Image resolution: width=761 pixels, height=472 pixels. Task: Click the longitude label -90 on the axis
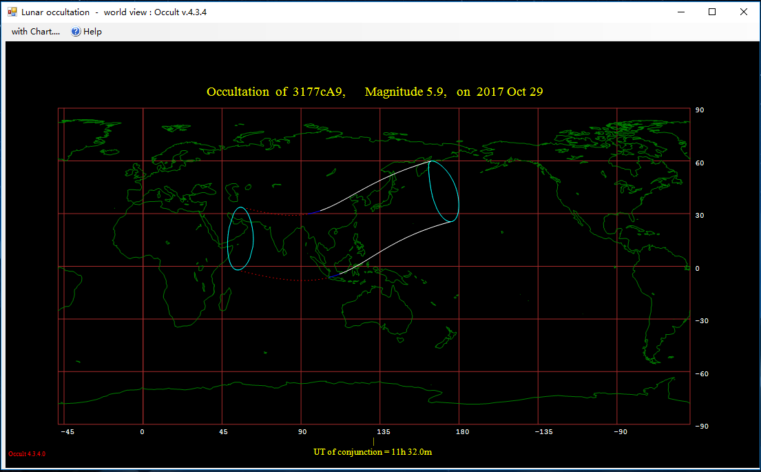pyautogui.click(x=621, y=432)
